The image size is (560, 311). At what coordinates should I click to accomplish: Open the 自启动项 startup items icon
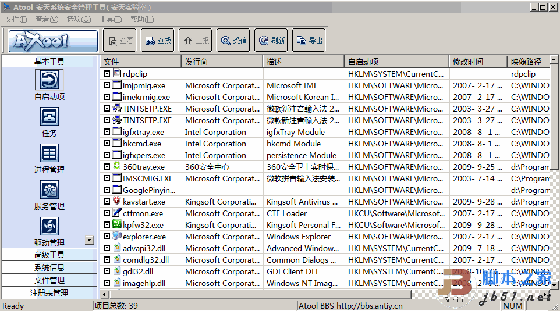coord(49,80)
